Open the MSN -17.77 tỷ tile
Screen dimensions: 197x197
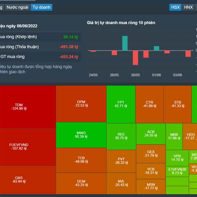point(151,186)
